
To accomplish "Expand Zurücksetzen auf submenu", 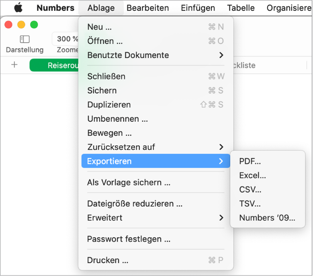I will point(156,147).
